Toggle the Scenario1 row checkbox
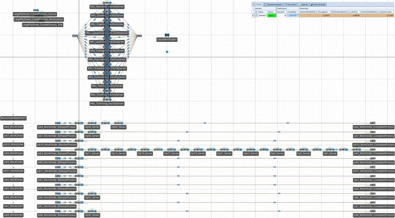The image size is (395, 218). point(256,16)
